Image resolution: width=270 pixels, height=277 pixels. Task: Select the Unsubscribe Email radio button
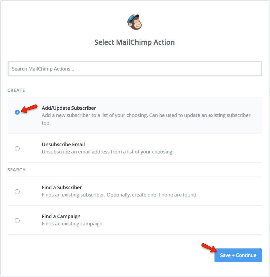(x=17, y=149)
